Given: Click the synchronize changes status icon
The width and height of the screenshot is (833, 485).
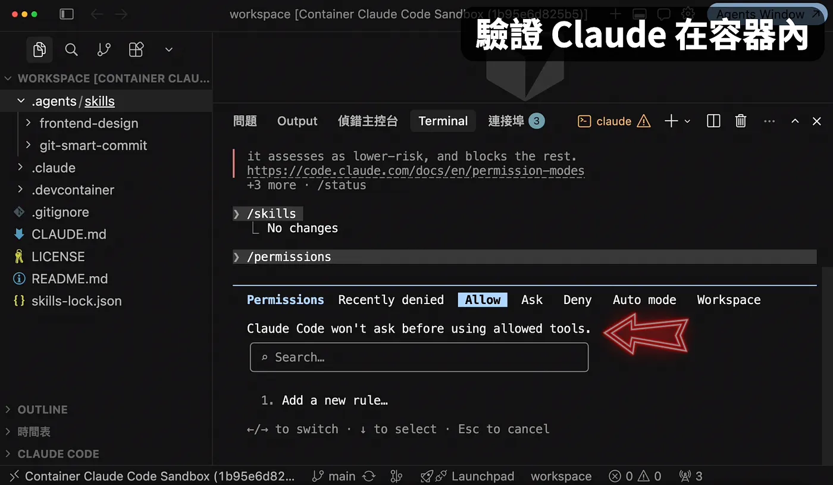Looking at the screenshot, I should [369, 476].
